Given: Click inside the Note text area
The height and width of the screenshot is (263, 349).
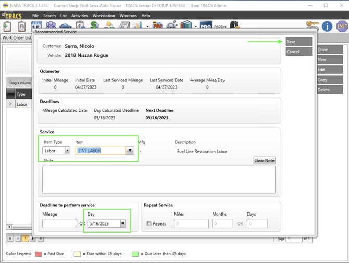Looking at the screenshot, I should pyautogui.click(x=159, y=180).
